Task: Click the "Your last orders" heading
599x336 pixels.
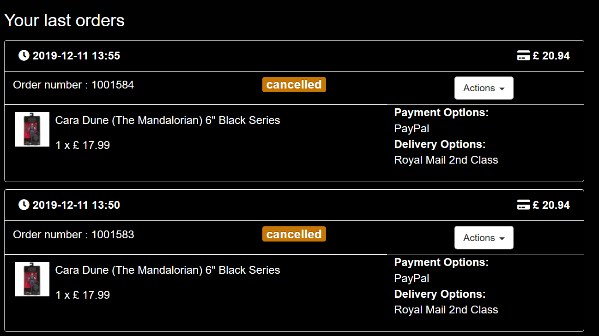Action: pos(64,20)
